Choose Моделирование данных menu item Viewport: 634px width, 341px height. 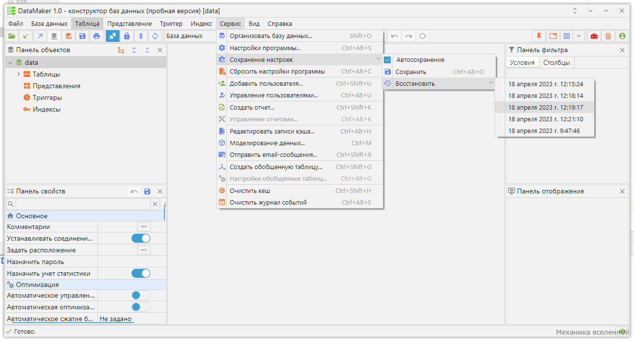tap(300, 143)
